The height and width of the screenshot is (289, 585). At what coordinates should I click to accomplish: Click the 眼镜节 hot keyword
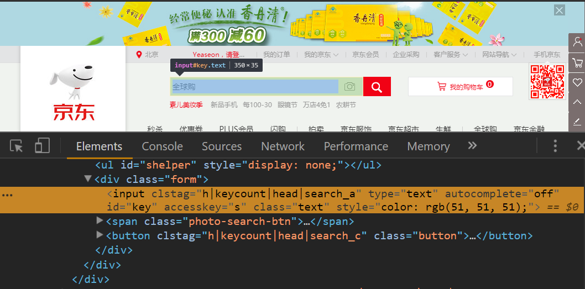(288, 105)
